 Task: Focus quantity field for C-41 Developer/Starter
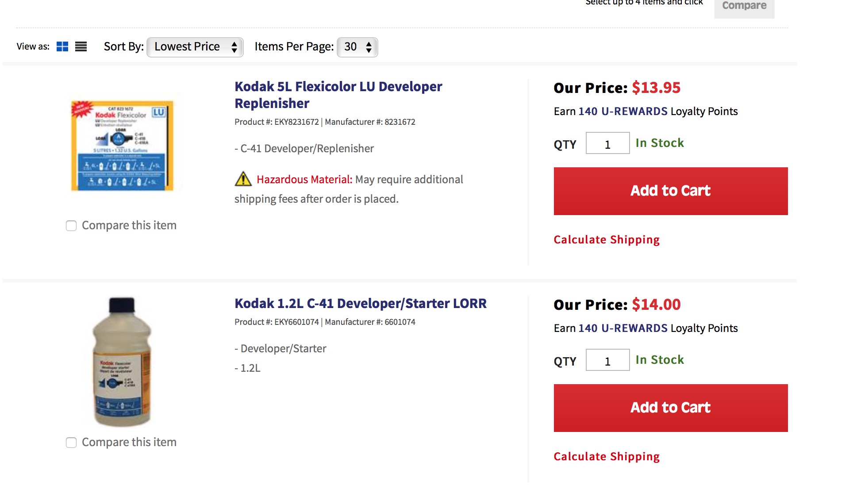click(x=607, y=360)
